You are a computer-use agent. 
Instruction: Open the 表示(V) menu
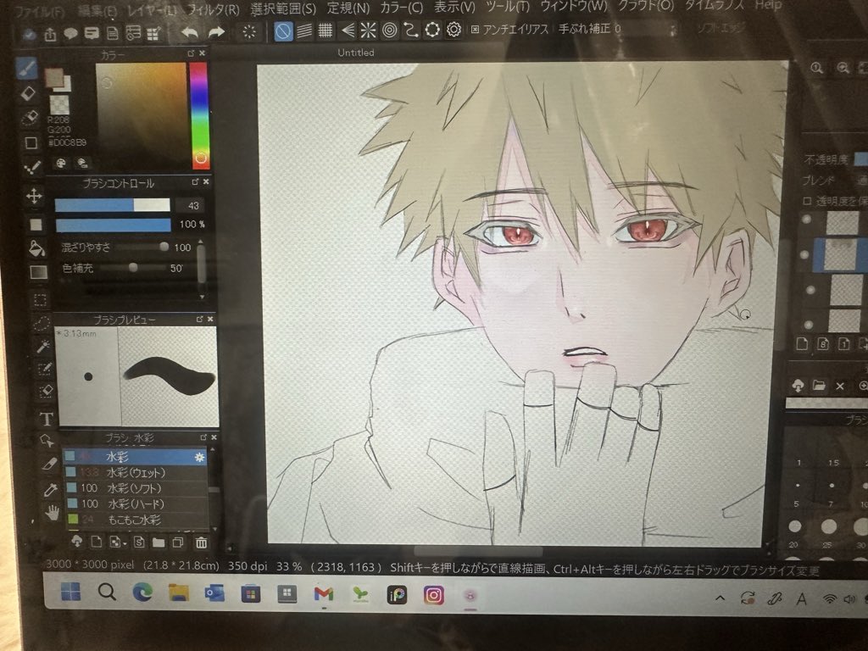pos(454,7)
